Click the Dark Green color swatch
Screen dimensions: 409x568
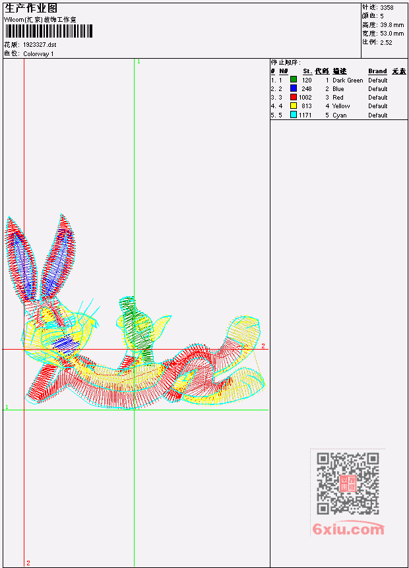point(294,79)
